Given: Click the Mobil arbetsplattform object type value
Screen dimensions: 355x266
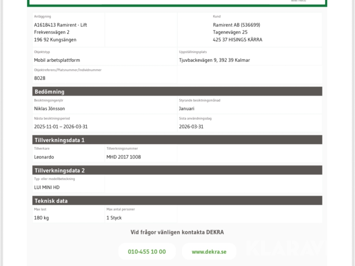Looking at the screenshot, I should click(57, 60).
